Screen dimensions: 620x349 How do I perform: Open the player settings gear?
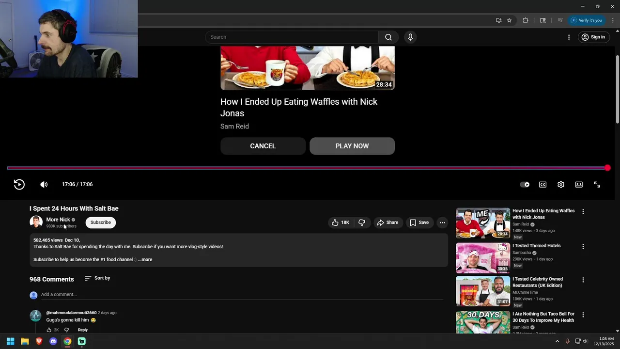pos(560,184)
